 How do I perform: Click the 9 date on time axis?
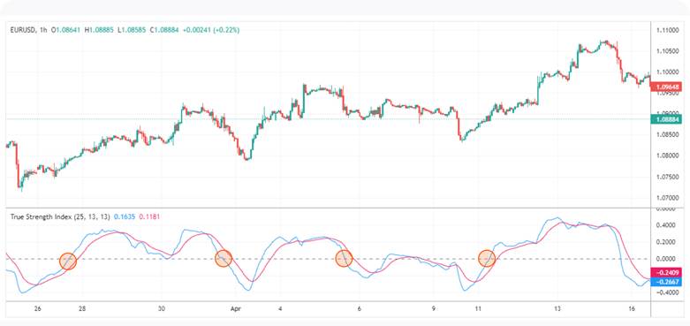tap(434, 309)
